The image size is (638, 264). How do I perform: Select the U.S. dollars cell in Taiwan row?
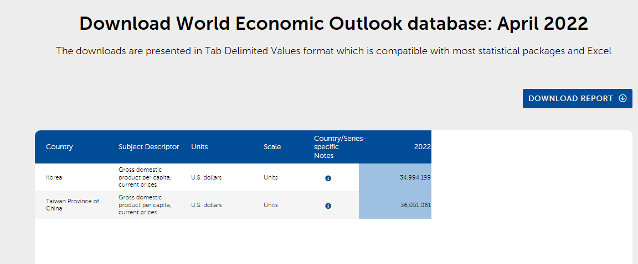206,205
